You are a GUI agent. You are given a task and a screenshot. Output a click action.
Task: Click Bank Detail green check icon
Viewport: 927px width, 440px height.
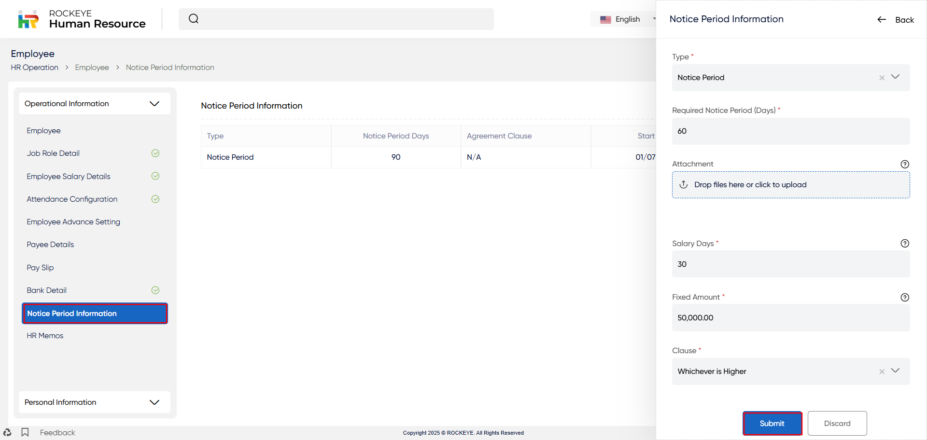pos(155,290)
